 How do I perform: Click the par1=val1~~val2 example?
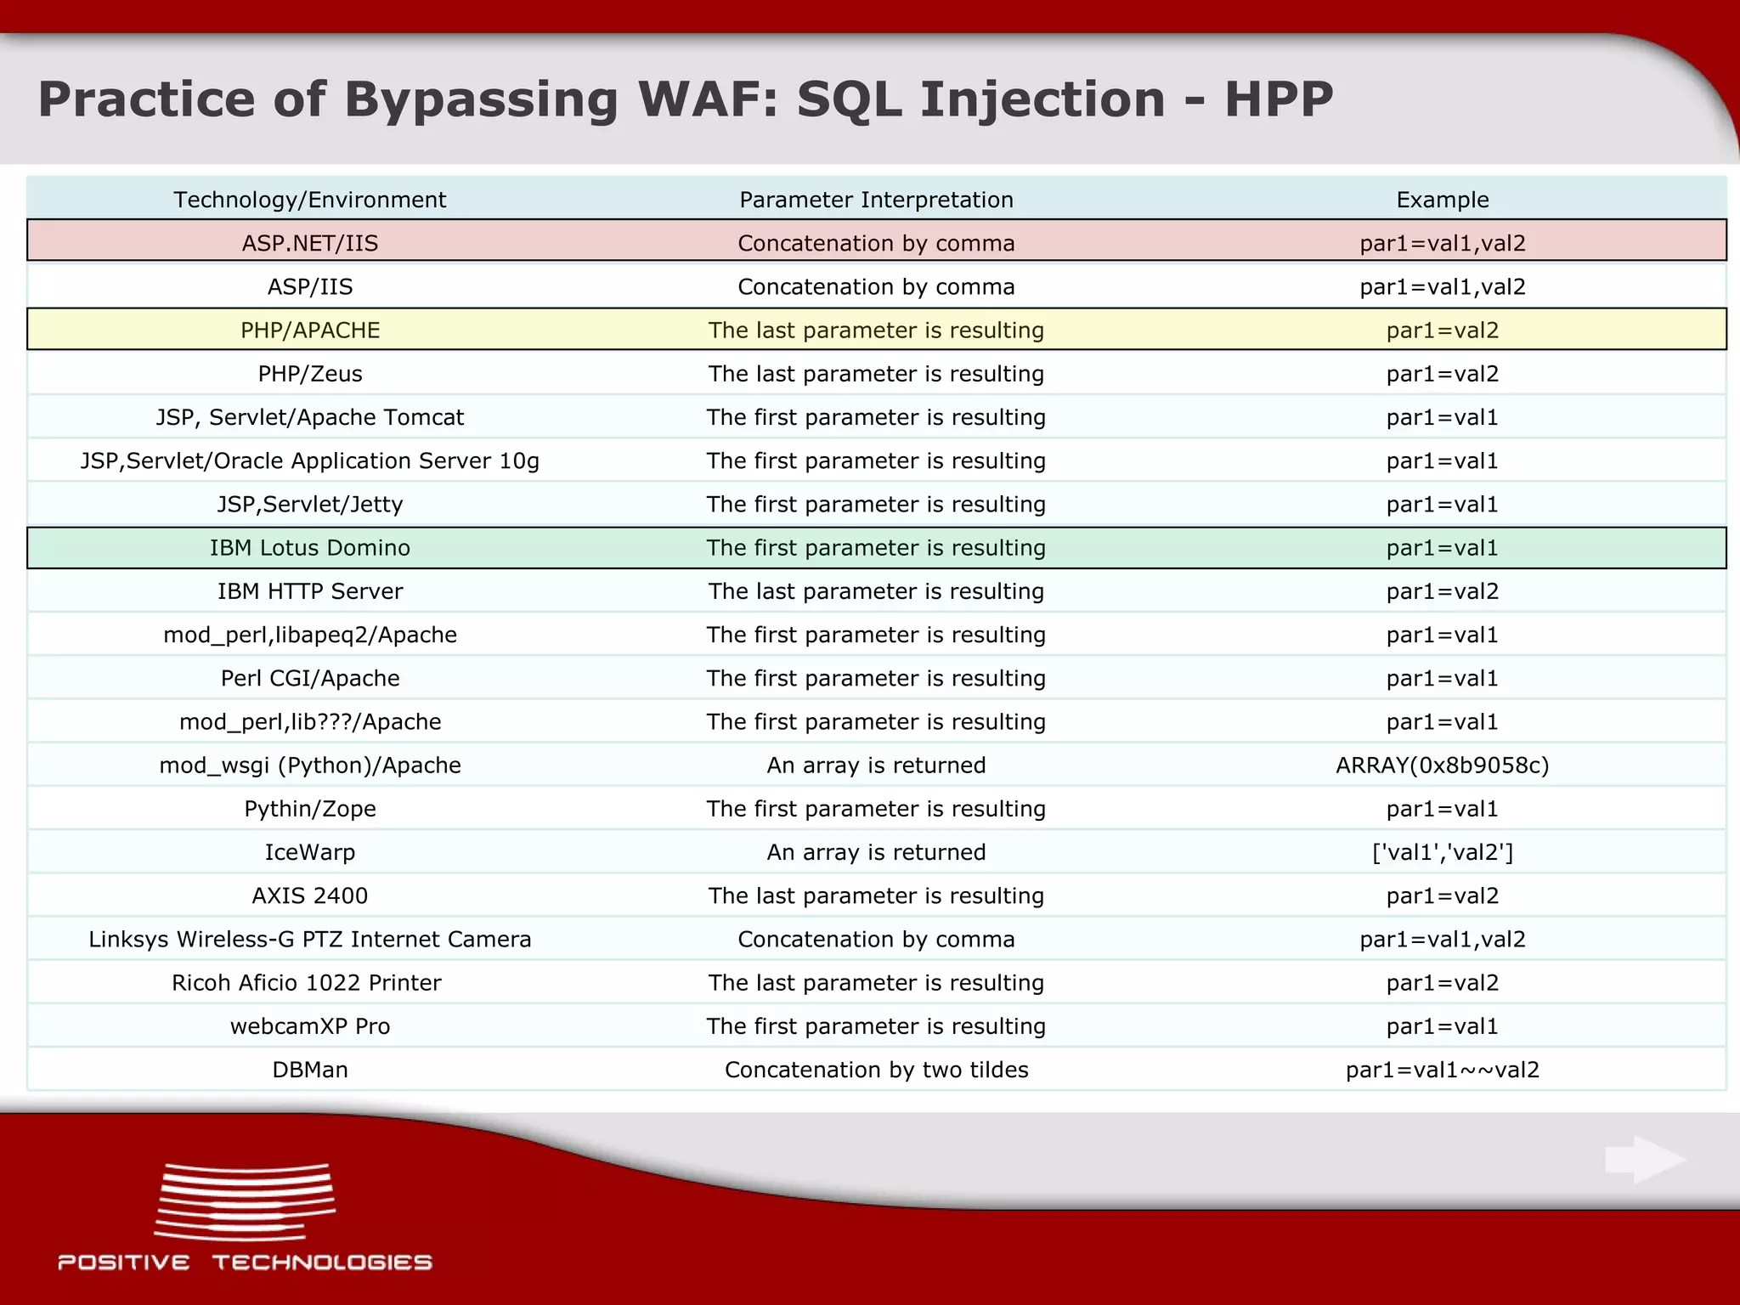pyautogui.click(x=1442, y=1070)
